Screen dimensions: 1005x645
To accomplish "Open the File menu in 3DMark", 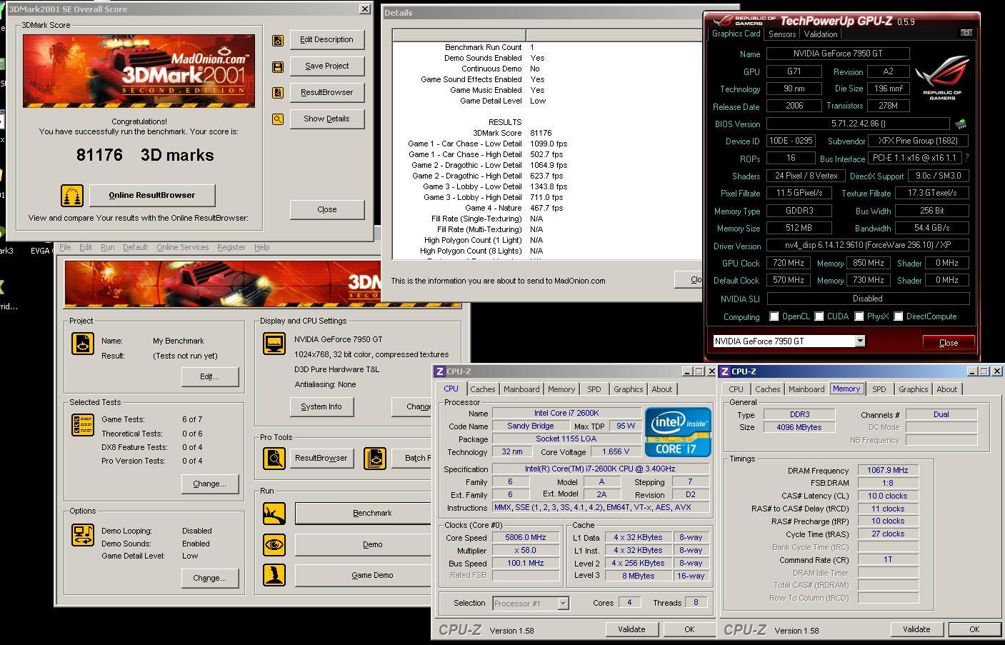I will point(65,247).
